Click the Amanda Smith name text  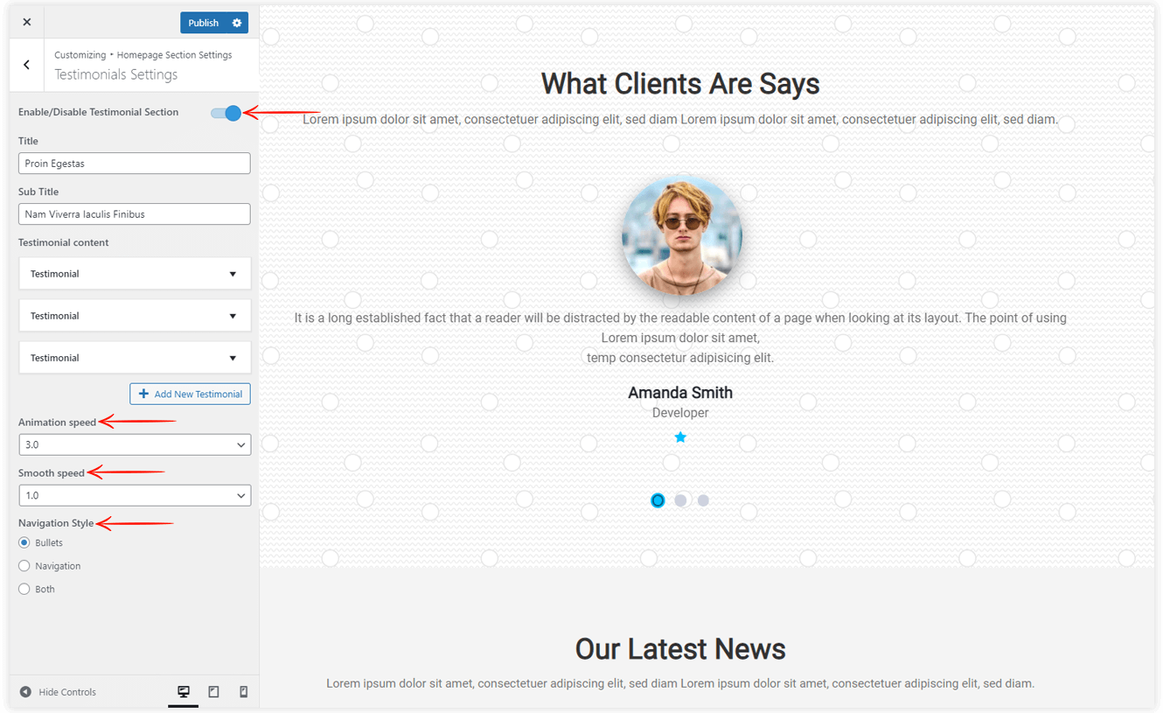click(x=680, y=393)
